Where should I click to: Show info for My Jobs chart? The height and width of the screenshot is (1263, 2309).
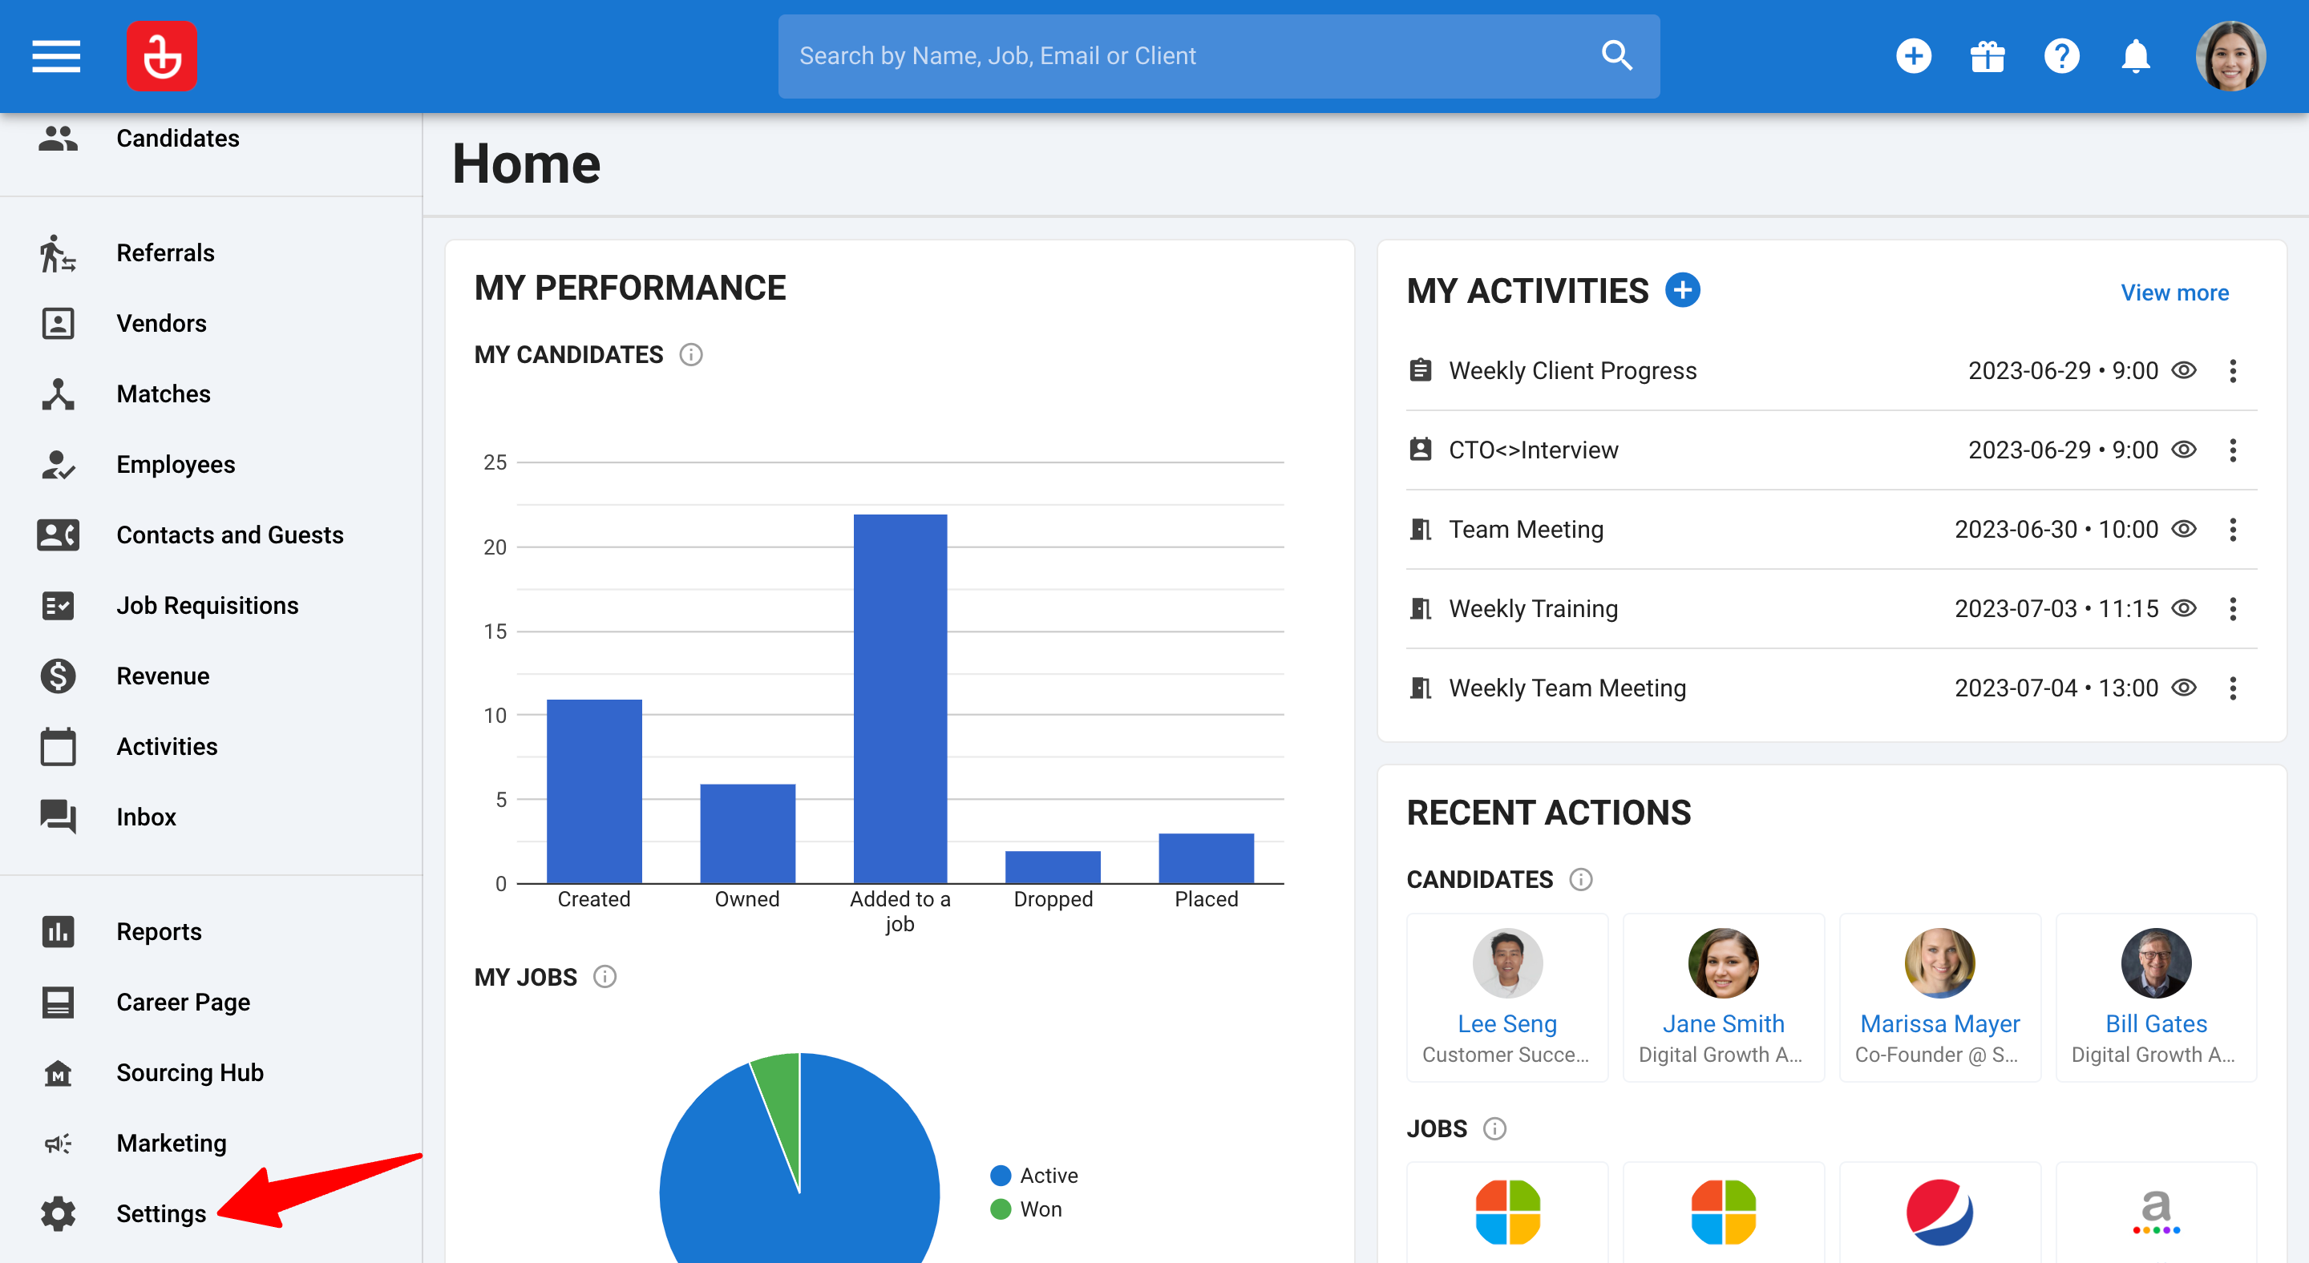605,977
